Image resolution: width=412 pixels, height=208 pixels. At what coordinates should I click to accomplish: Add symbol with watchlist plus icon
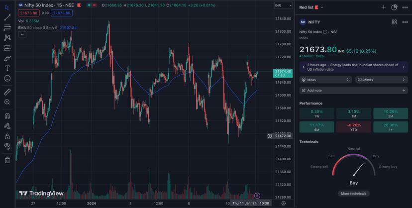coord(384,7)
